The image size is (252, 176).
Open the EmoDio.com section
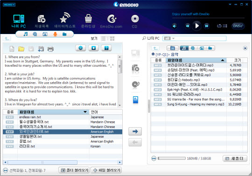tap(111, 21)
